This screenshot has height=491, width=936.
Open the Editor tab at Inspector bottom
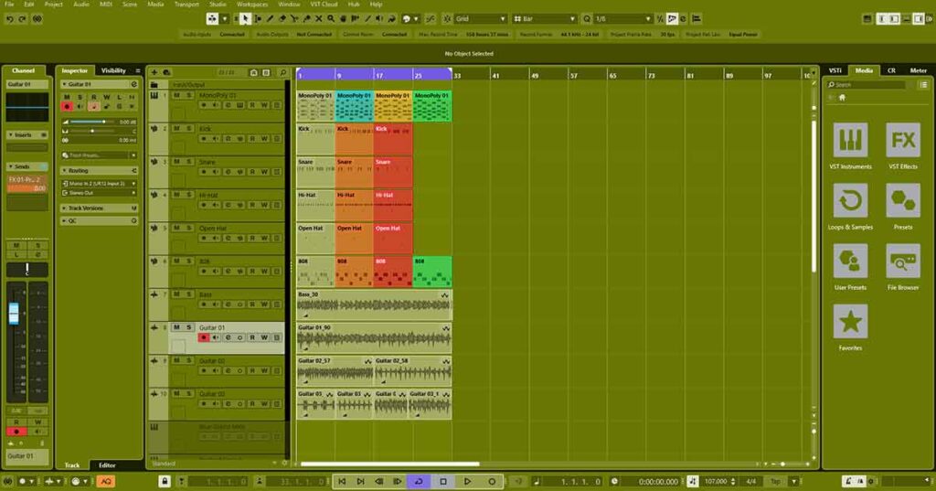point(107,464)
